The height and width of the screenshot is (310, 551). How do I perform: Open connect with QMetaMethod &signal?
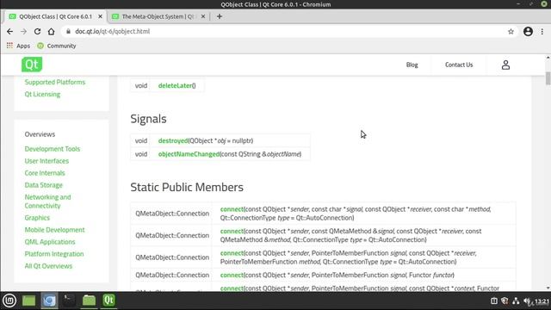click(232, 231)
